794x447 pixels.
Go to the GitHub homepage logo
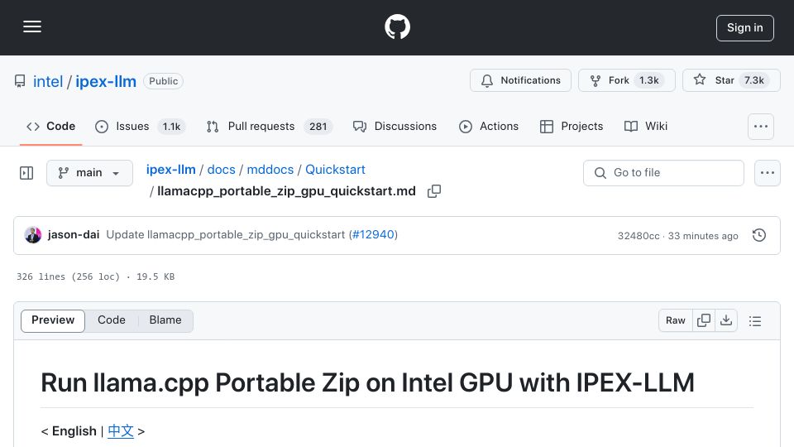pos(397,26)
